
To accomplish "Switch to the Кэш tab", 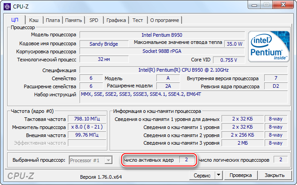I will (x=34, y=20).
